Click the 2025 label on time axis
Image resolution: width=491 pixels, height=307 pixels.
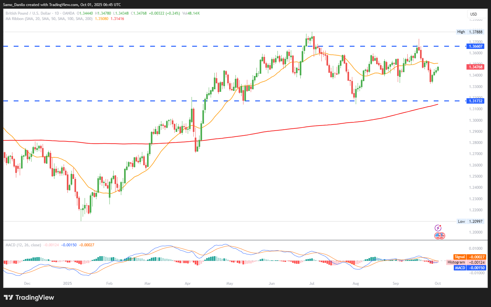pos(67,283)
